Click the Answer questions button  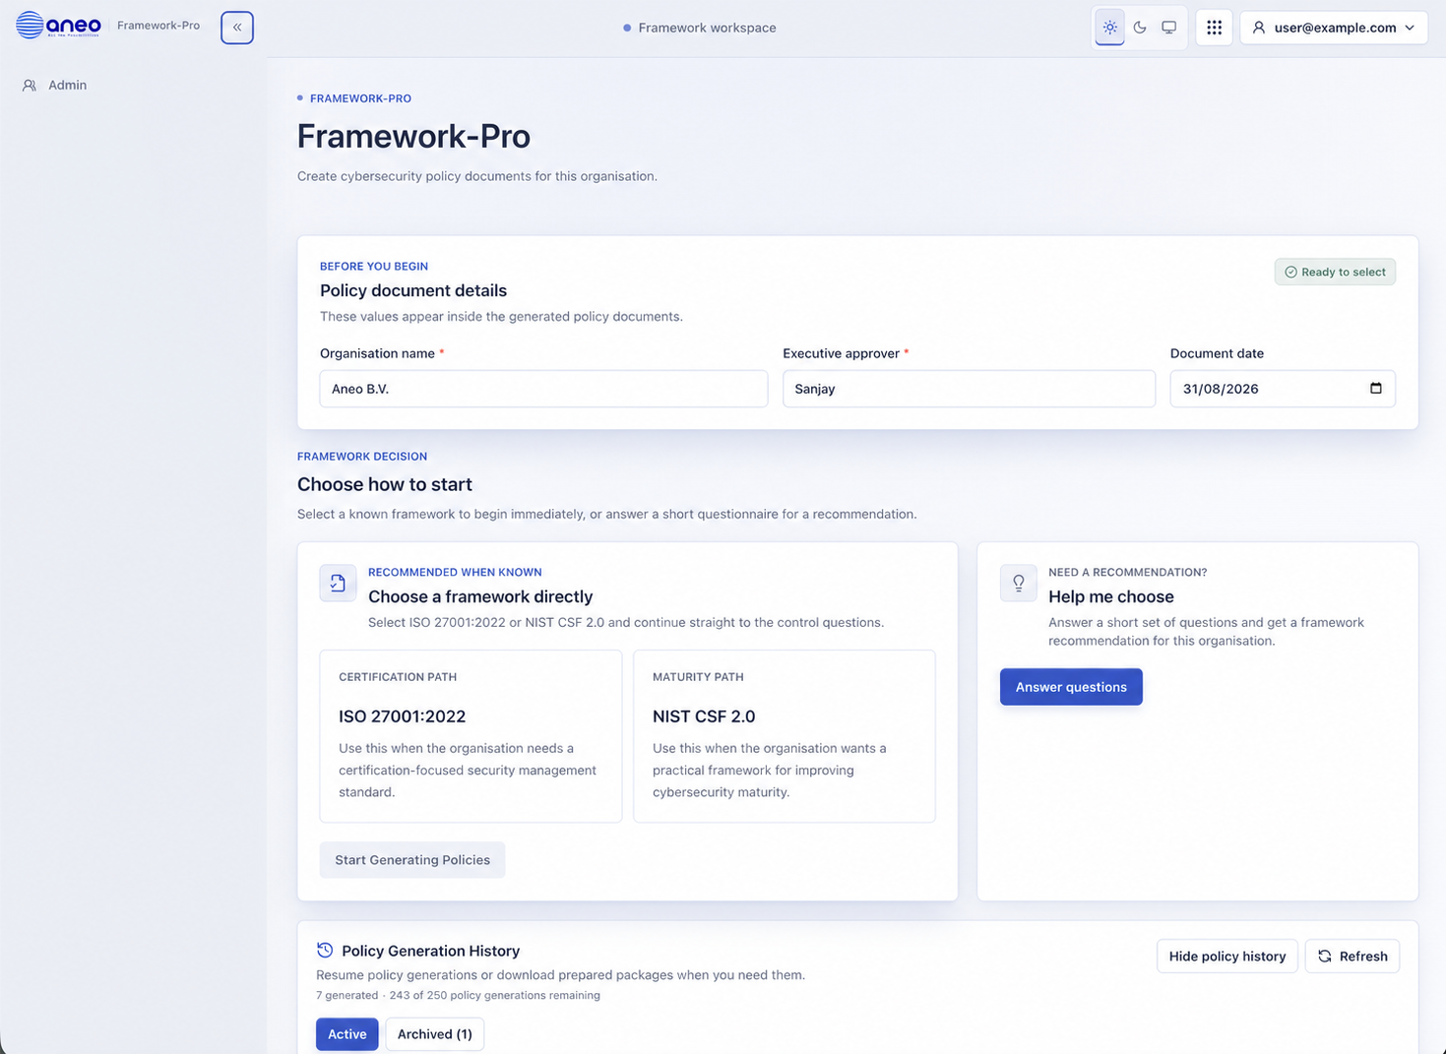[x=1071, y=687]
